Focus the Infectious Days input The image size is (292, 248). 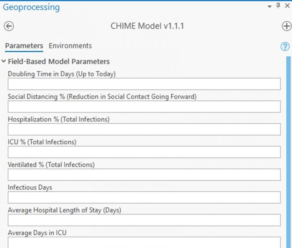click(x=144, y=197)
